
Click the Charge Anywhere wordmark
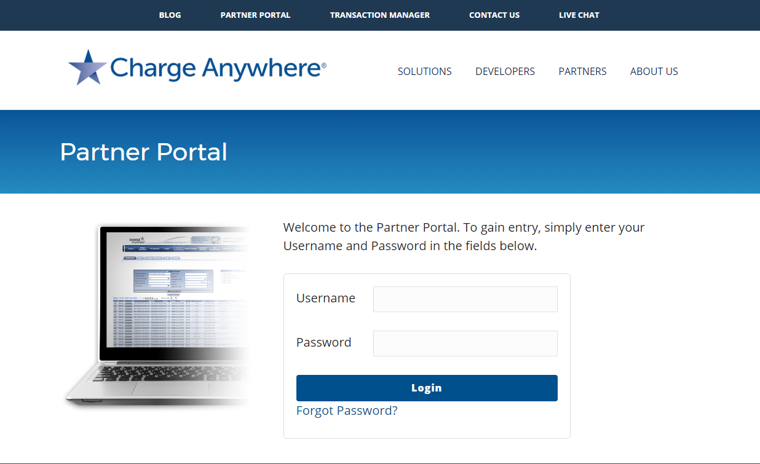pos(218,68)
